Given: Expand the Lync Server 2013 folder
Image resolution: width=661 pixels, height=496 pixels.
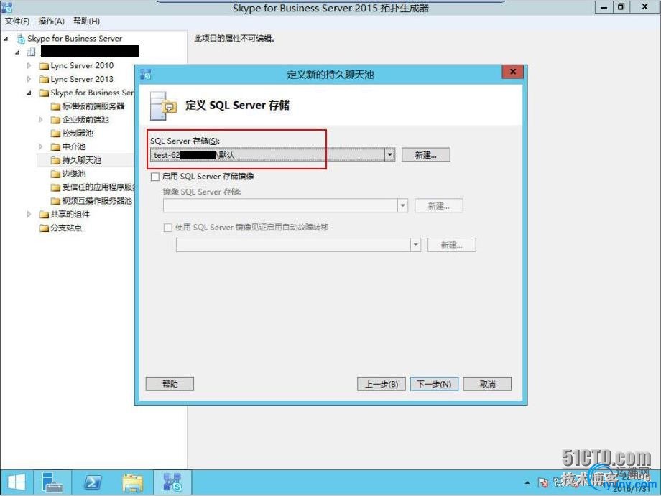Looking at the screenshot, I should click(x=29, y=79).
